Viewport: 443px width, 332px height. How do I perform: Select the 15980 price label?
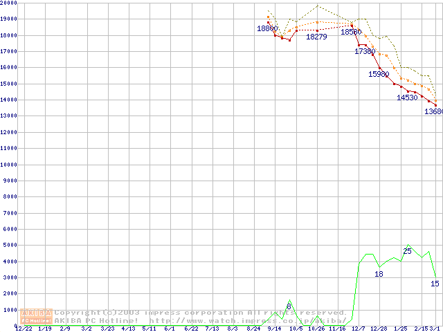pyautogui.click(x=379, y=74)
